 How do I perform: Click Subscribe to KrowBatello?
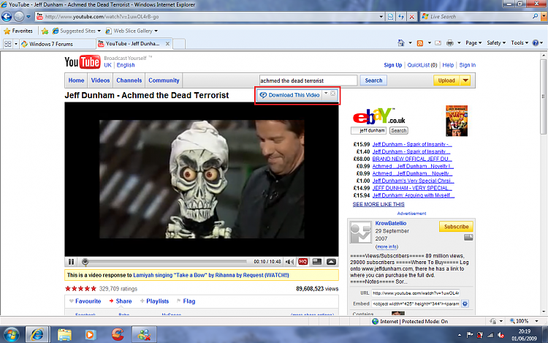pyautogui.click(x=456, y=227)
